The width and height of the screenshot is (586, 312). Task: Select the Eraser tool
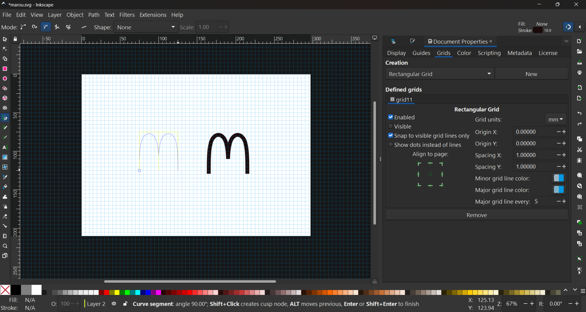pyautogui.click(x=5, y=217)
